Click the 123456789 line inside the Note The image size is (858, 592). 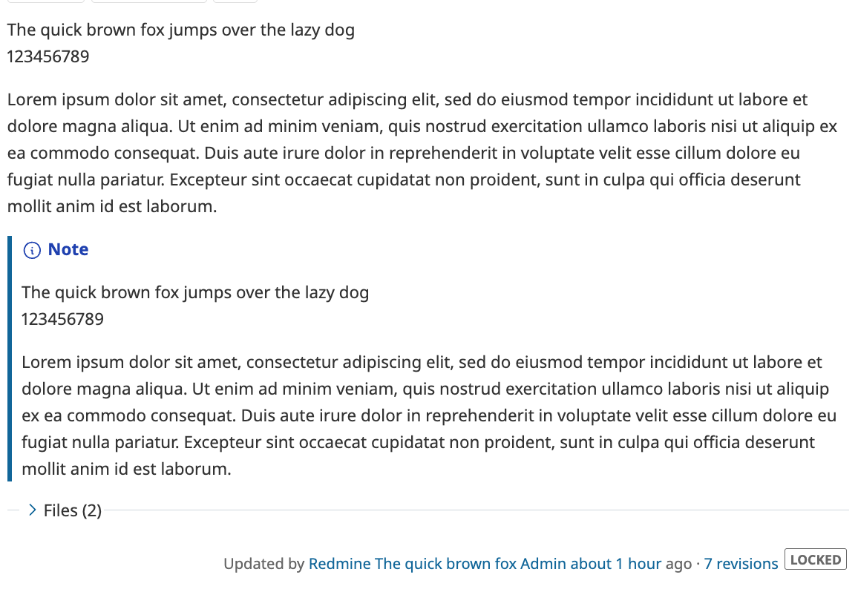point(63,320)
